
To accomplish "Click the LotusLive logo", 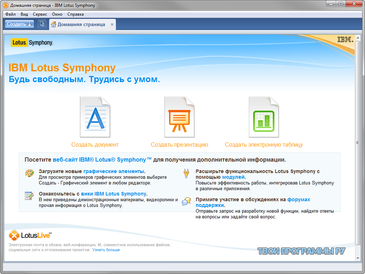I will 30,235.
